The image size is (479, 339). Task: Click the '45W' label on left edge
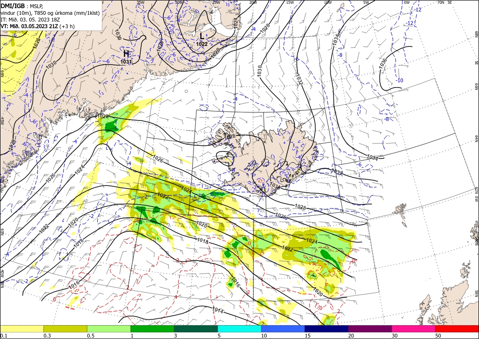(x=2, y=120)
